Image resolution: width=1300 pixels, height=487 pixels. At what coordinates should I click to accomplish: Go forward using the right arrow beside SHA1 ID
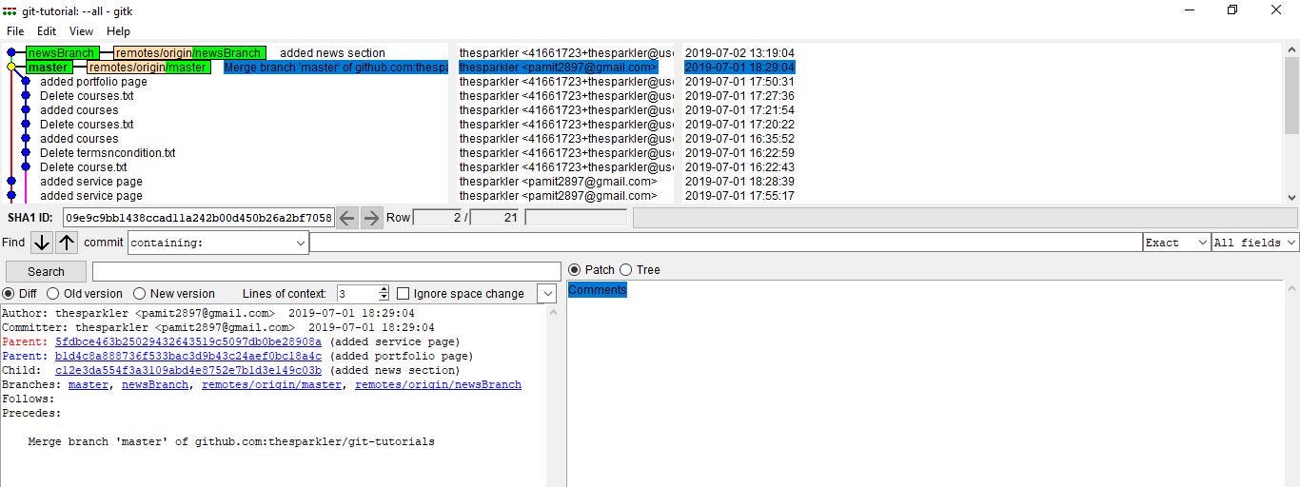(372, 218)
